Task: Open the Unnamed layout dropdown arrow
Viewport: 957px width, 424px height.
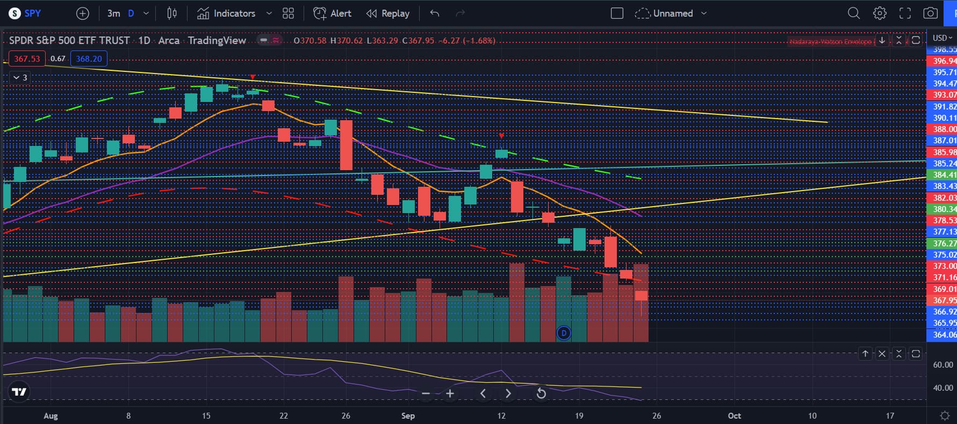Action: pyautogui.click(x=704, y=13)
